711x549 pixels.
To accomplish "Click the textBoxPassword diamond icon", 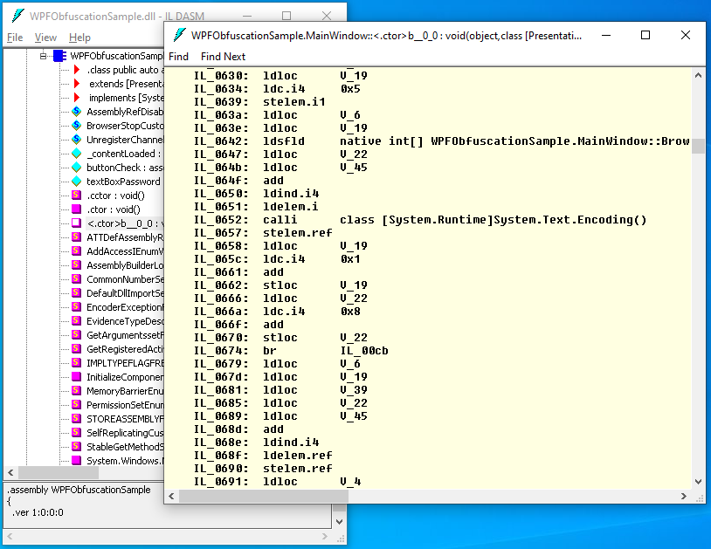I will tap(77, 182).
